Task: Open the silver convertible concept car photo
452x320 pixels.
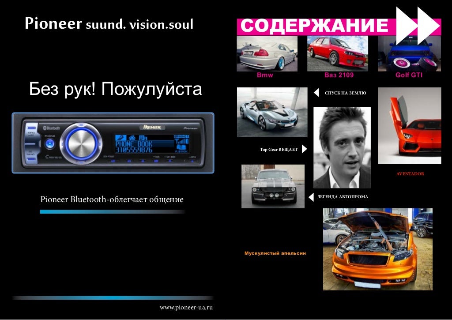Action: (x=272, y=112)
